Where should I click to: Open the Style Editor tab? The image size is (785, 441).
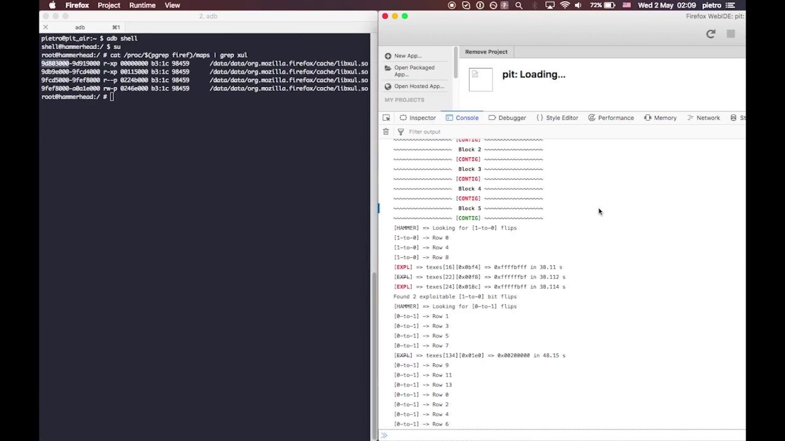(557, 118)
